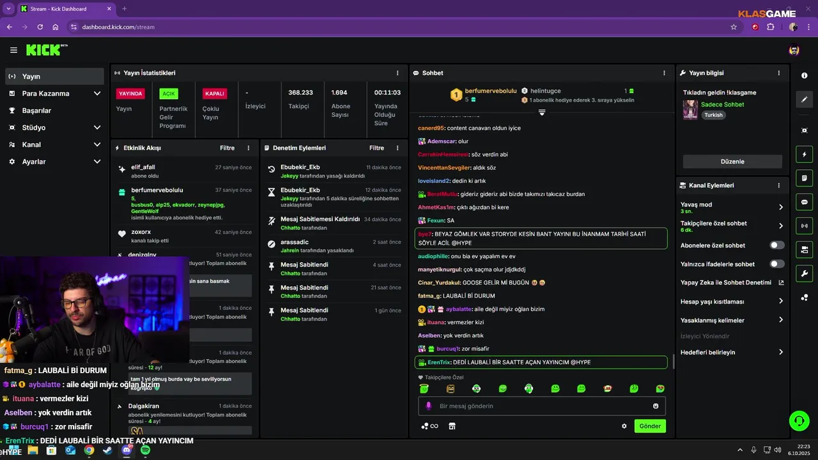The height and width of the screenshot is (460, 818).
Task: Click the chat message input field
Action: (542, 406)
